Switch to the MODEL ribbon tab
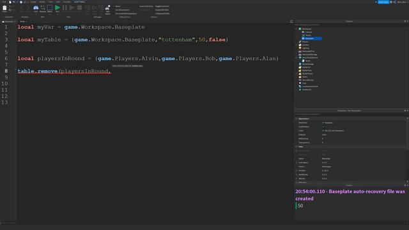The width and height of the screenshot is (409, 230). 42,2
